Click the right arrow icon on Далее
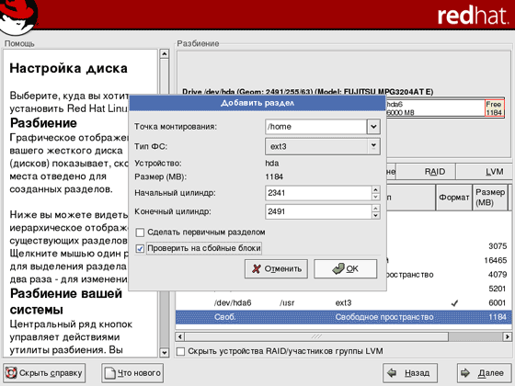Image resolution: width=515 pixels, height=386 pixels. 465,372
